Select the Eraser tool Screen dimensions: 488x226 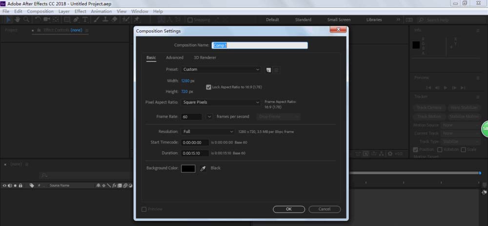(x=114, y=20)
